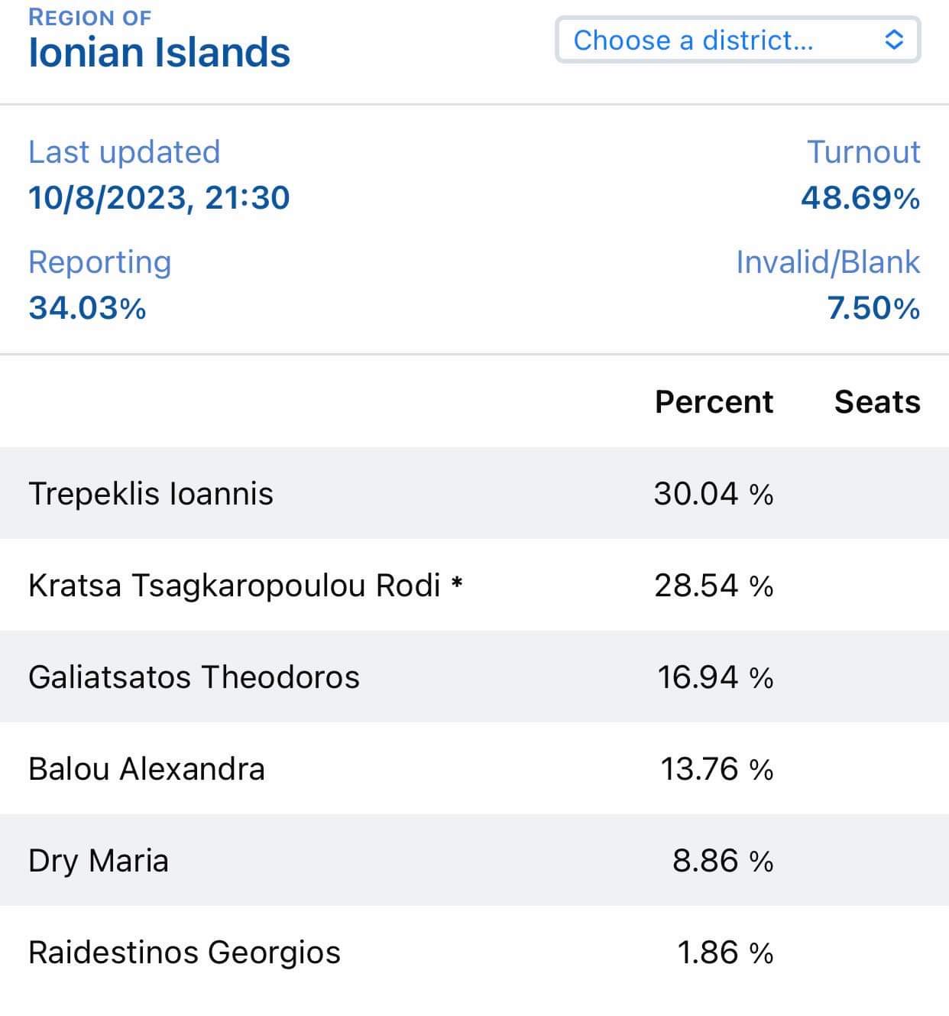Open the Choose a district dropdown
The height and width of the screenshot is (1016, 949).
pyautogui.click(x=737, y=40)
